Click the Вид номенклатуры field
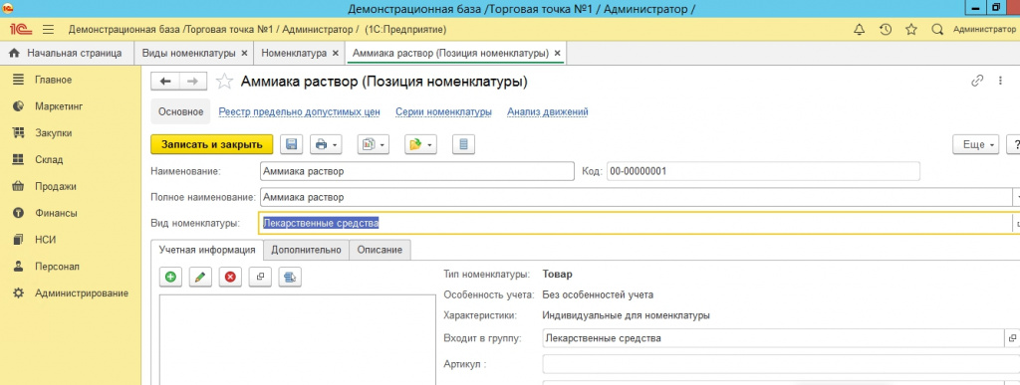 pyautogui.click(x=635, y=223)
